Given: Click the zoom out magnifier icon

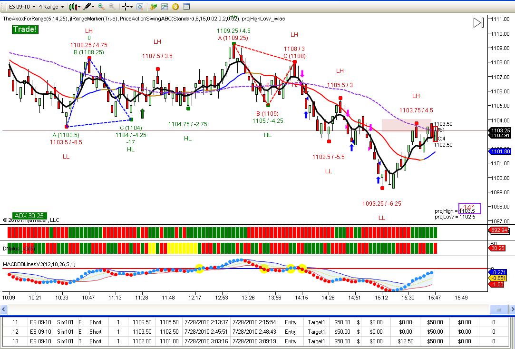Looking at the screenshot, I should [112, 7].
